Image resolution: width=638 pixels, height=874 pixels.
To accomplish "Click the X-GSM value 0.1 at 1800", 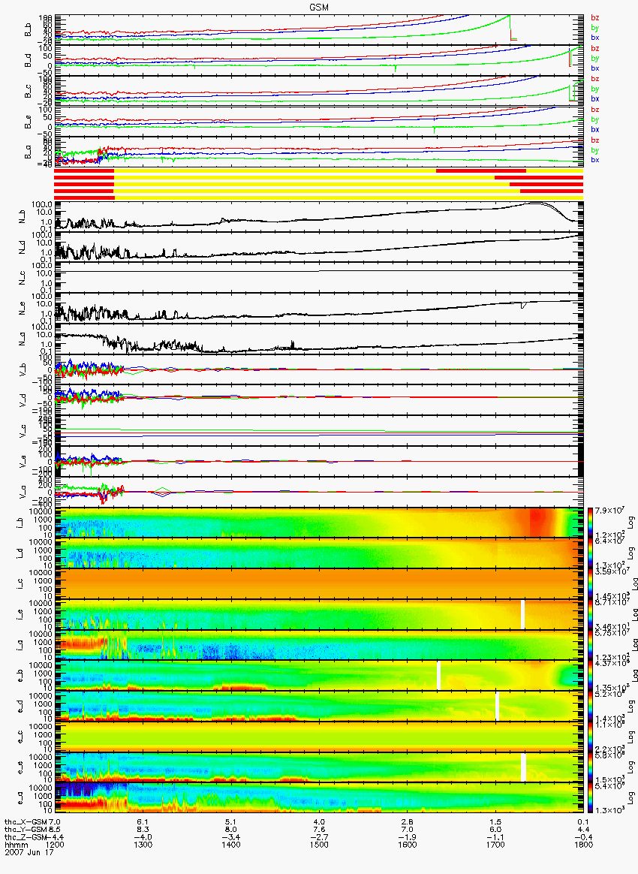I will coord(583,822).
